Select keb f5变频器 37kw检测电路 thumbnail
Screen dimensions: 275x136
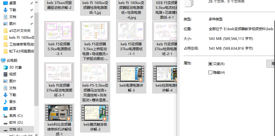(165, 31)
